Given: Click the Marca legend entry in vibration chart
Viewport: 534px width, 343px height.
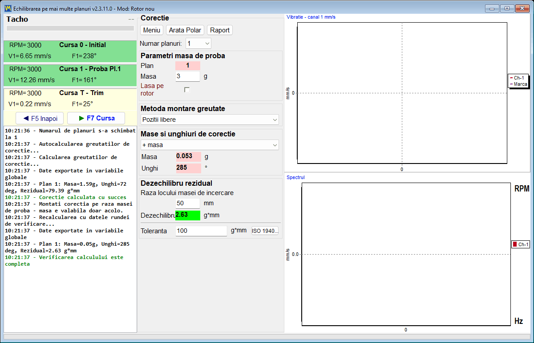Looking at the screenshot, I should tap(519, 84).
